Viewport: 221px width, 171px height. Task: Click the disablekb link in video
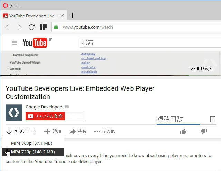click(89, 72)
